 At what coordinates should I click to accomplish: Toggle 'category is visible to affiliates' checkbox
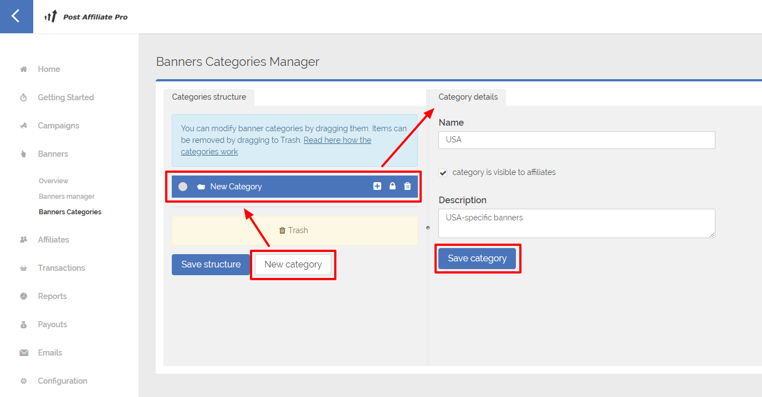(x=443, y=173)
